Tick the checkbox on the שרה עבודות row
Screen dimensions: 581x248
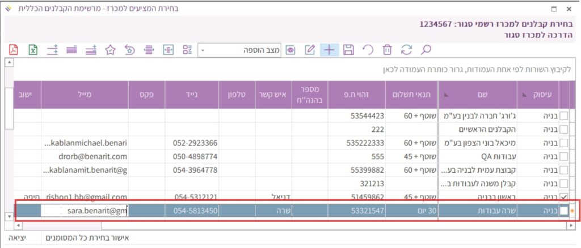[564, 211]
